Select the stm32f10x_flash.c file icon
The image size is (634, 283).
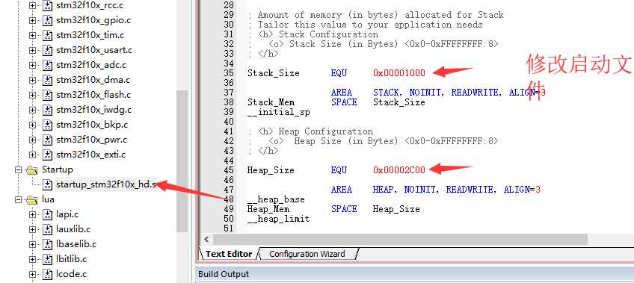coord(48,96)
